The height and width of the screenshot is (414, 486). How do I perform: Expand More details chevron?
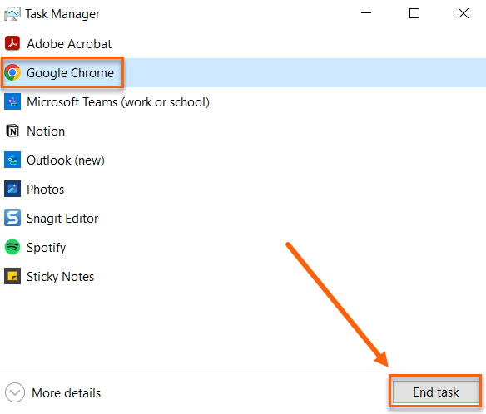pyautogui.click(x=15, y=392)
